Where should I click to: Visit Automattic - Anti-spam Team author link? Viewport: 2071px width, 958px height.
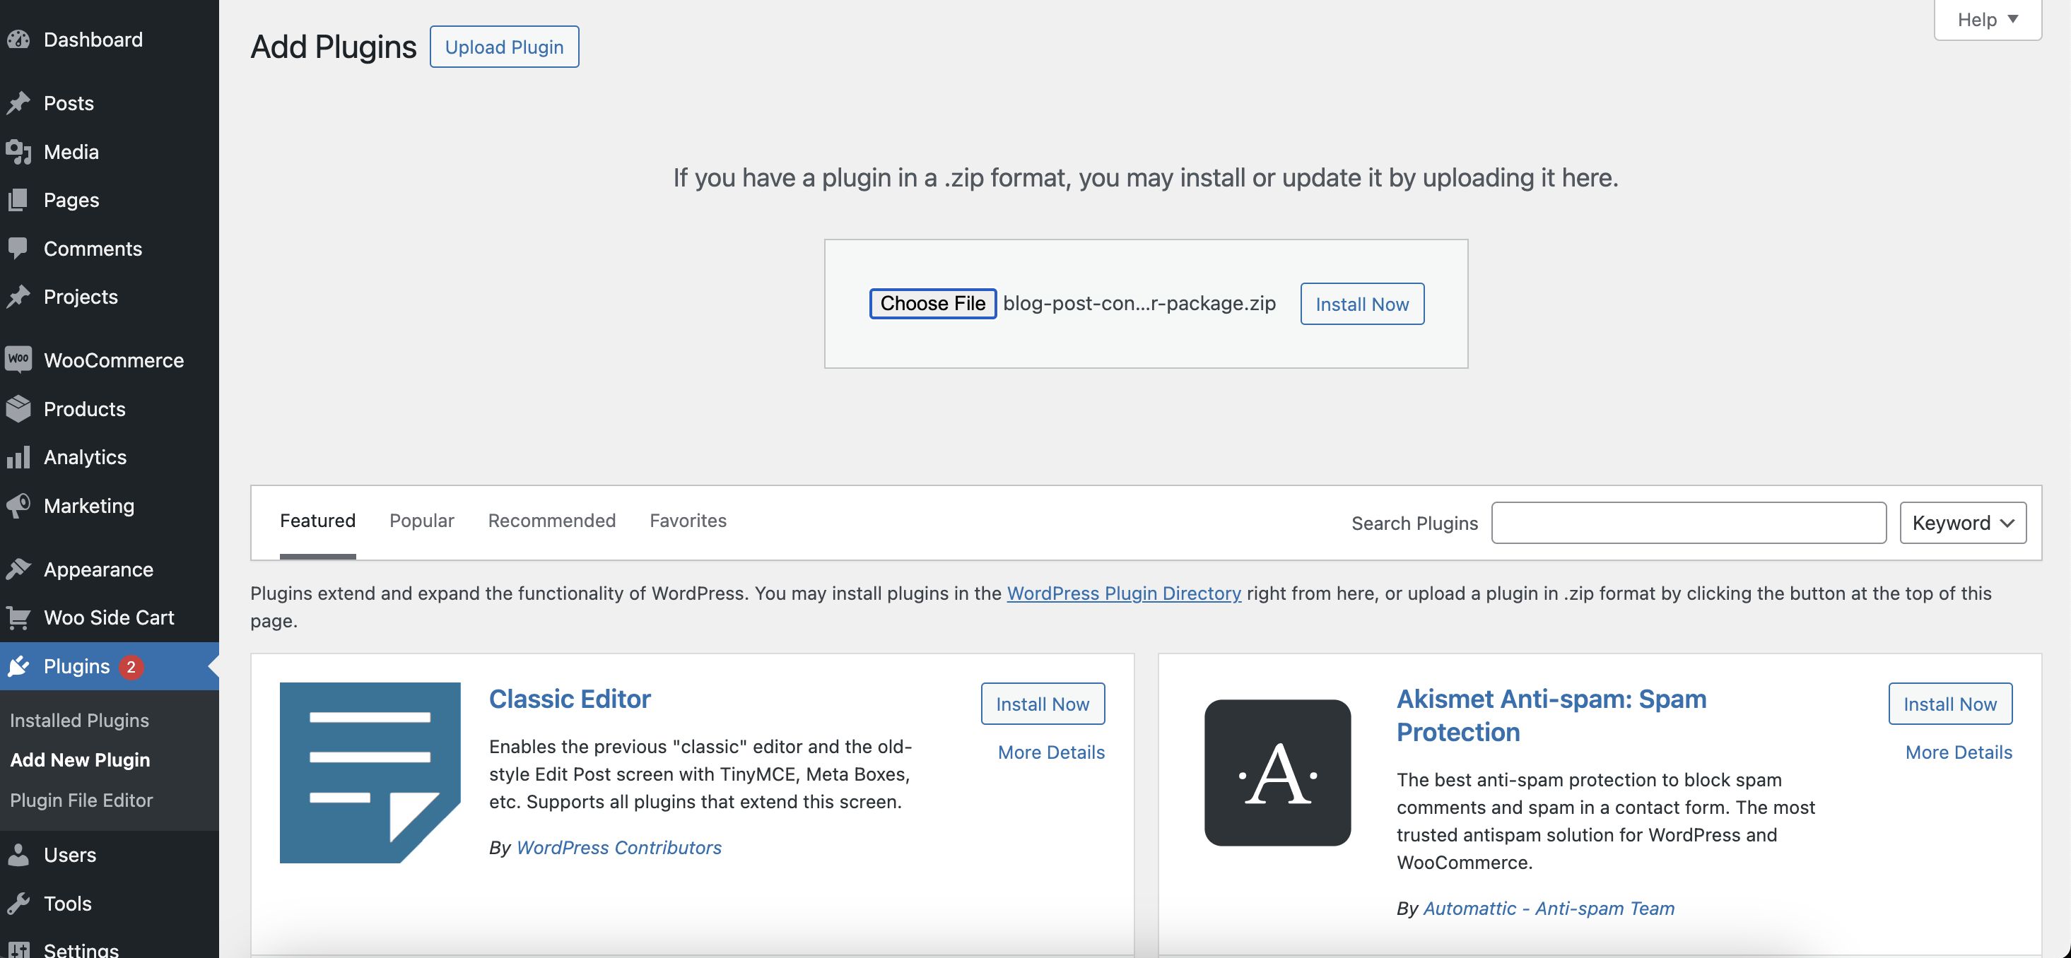[x=1549, y=908]
